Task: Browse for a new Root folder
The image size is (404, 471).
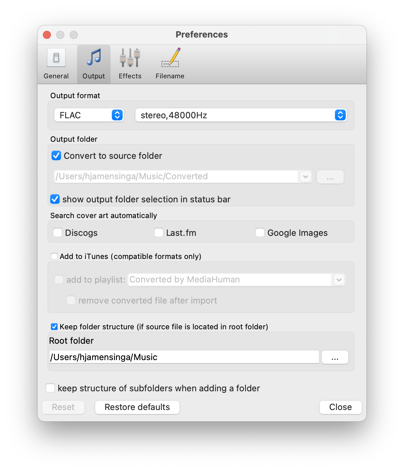Action: [335, 357]
